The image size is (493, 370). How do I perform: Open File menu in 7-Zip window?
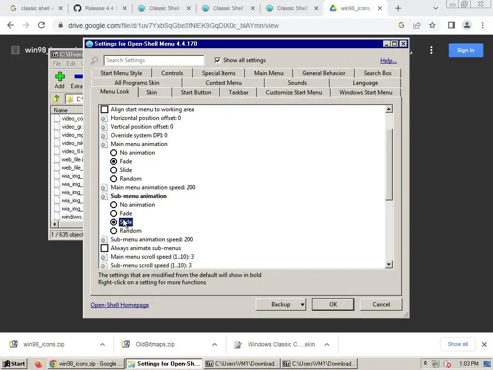click(x=57, y=64)
